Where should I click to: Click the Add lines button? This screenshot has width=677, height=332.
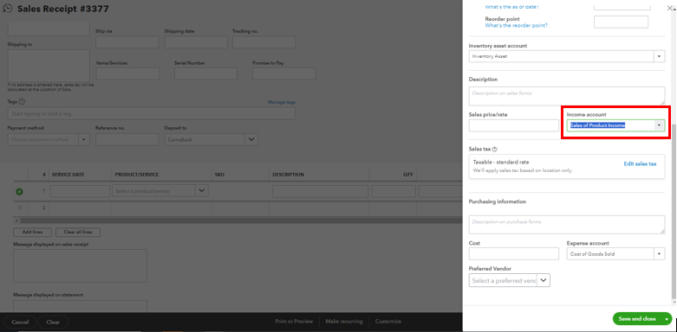[x=32, y=232]
